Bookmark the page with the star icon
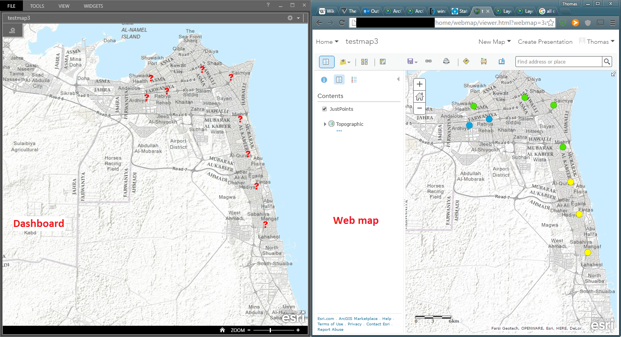The height and width of the screenshot is (337, 621). coord(550,23)
